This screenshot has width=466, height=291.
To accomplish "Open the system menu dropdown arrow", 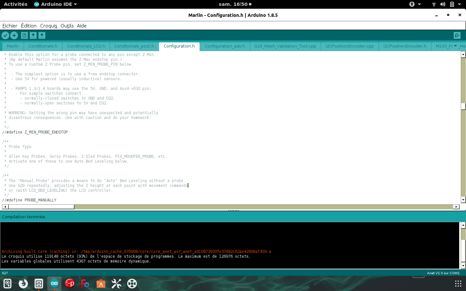I will [x=460, y=4].
